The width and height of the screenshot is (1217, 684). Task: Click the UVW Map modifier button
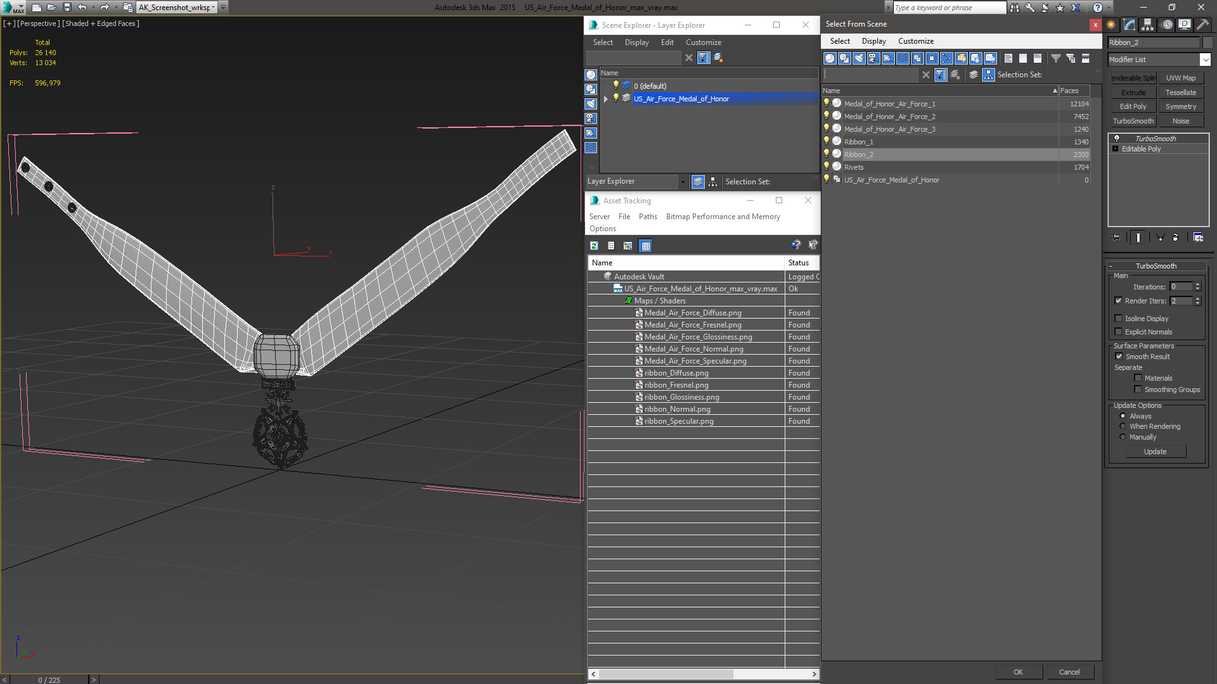click(x=1182, y=78)
